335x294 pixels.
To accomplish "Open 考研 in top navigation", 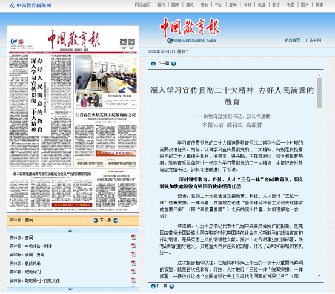I will 247,5.
